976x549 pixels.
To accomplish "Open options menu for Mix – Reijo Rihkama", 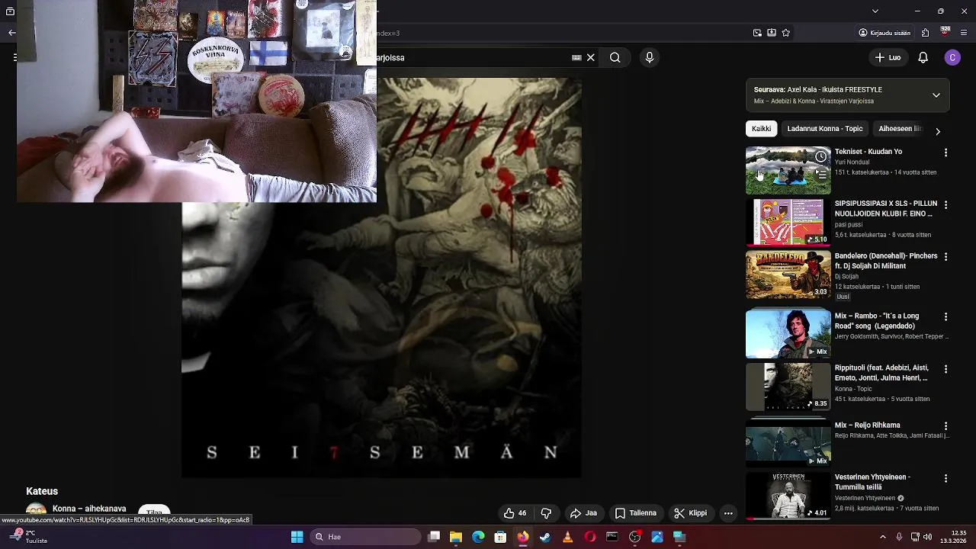I will (x=945, y=426).
